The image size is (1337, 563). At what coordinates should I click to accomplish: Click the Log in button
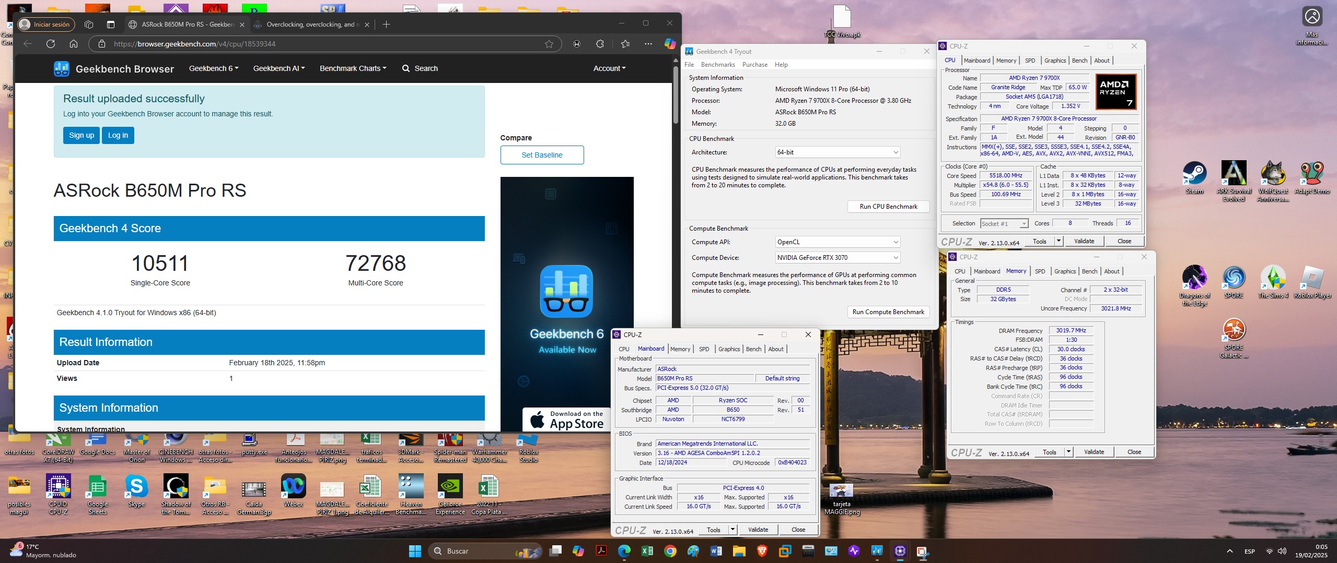[118, 135]
